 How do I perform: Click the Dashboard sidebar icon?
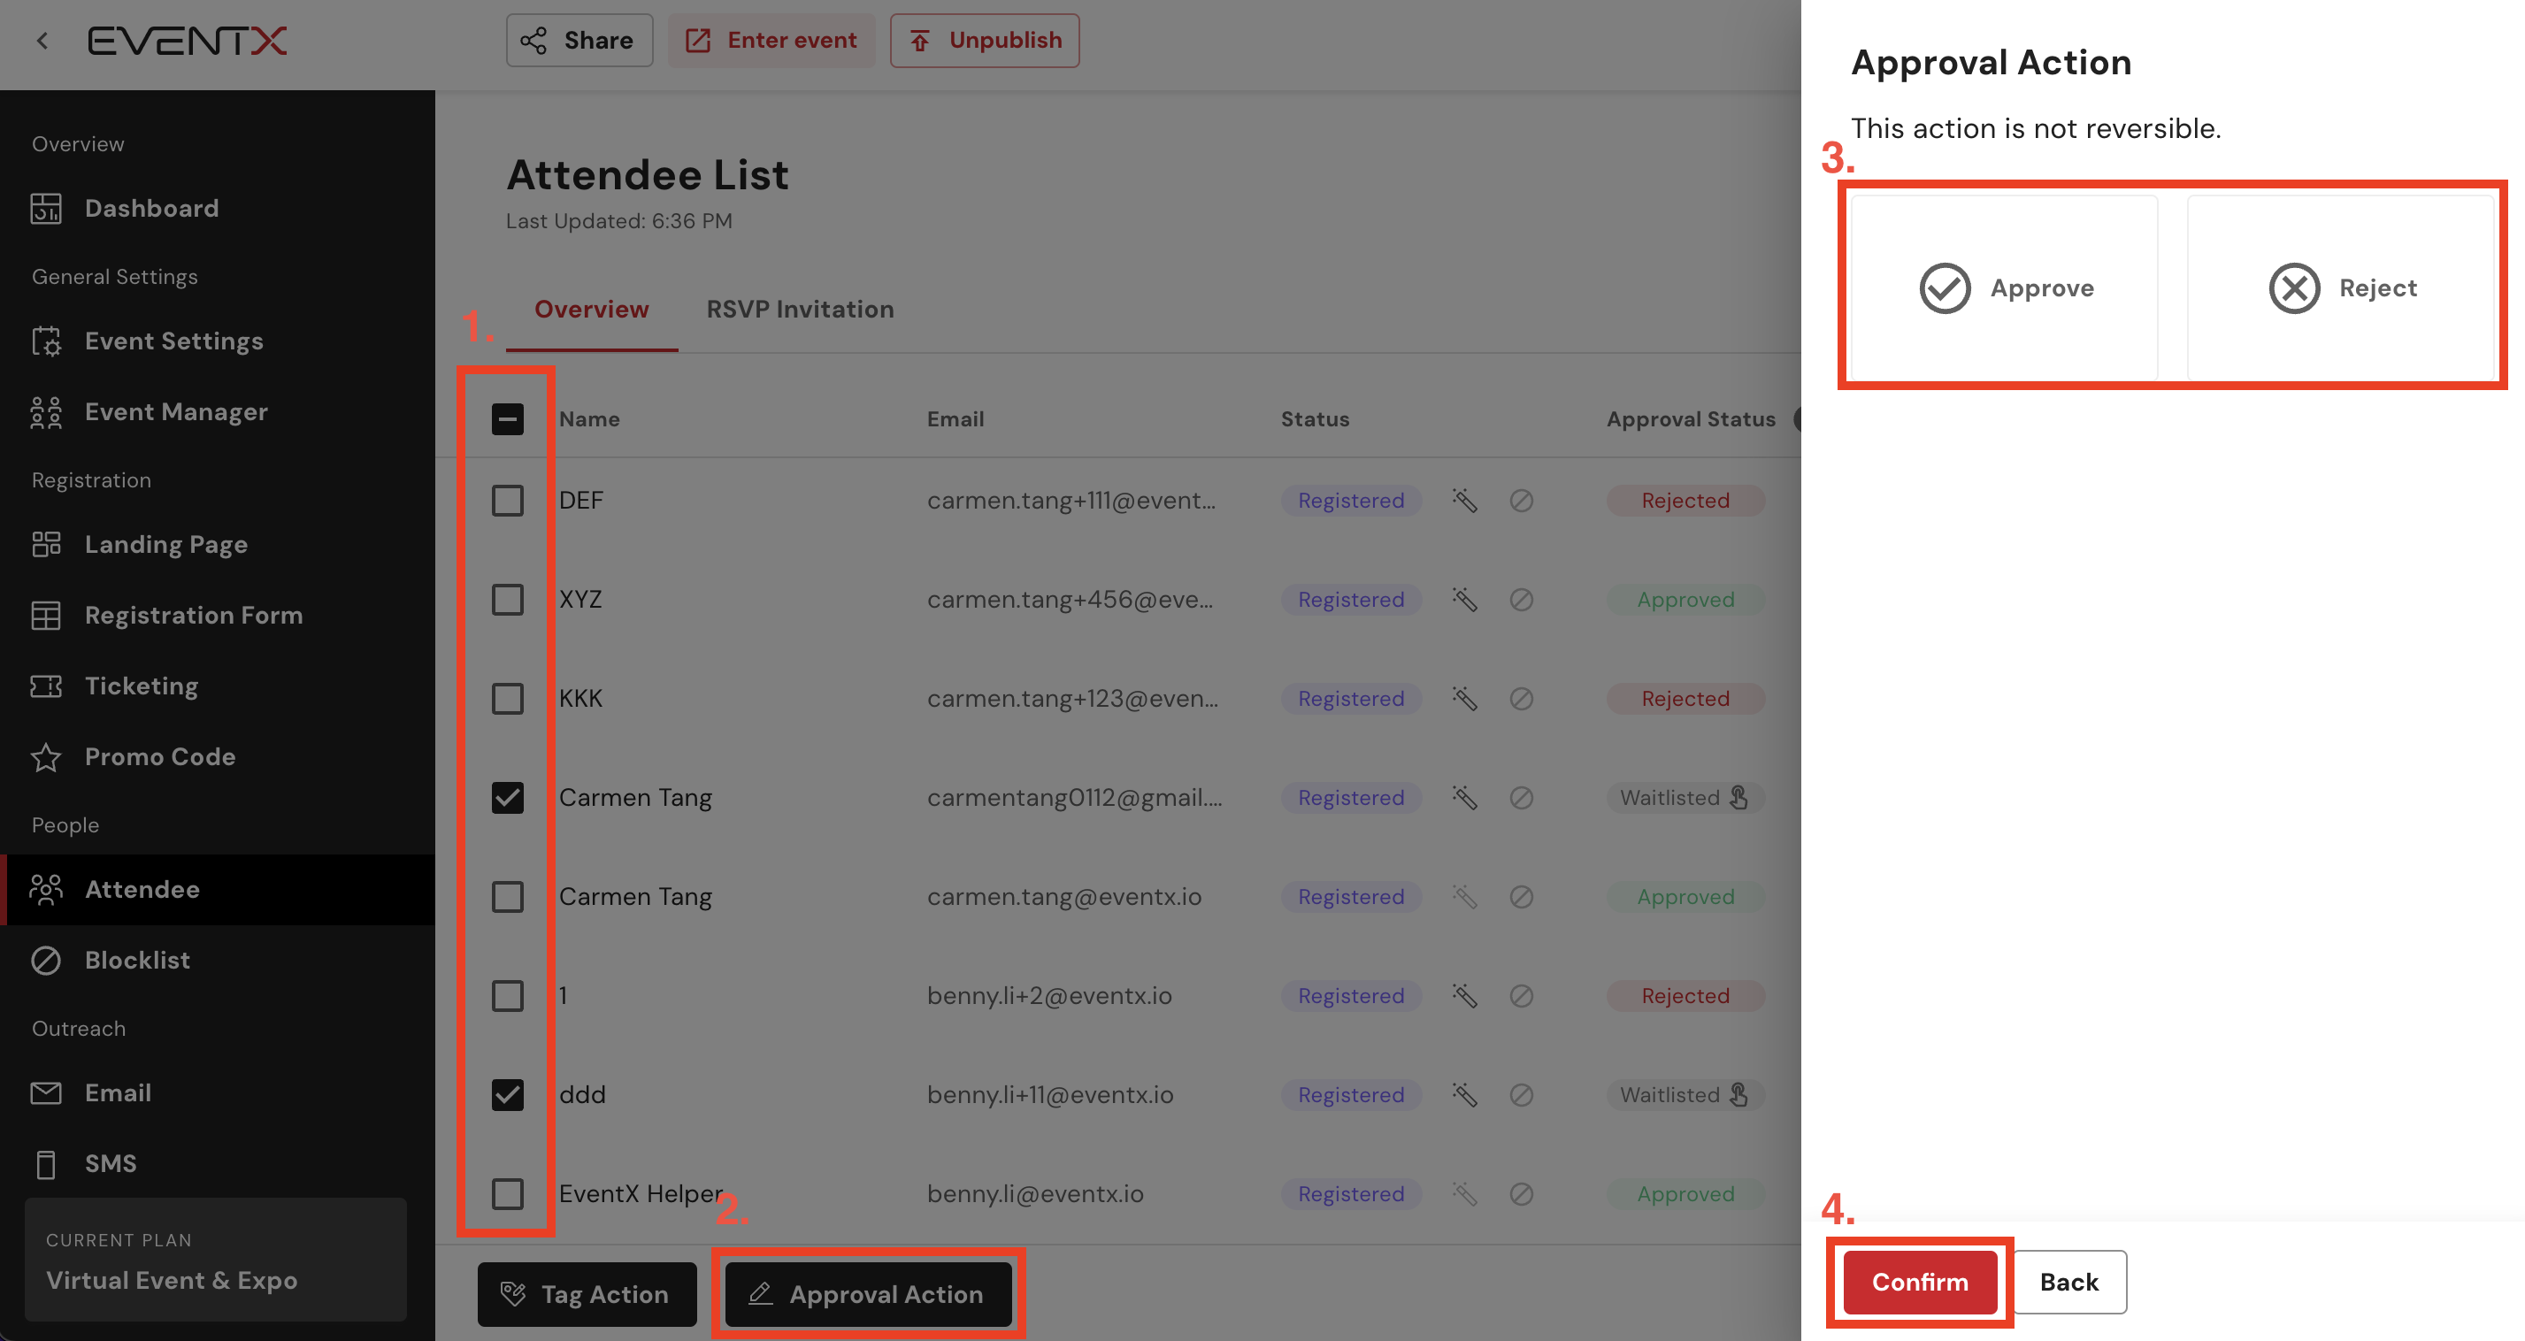(x=46, y=208)
